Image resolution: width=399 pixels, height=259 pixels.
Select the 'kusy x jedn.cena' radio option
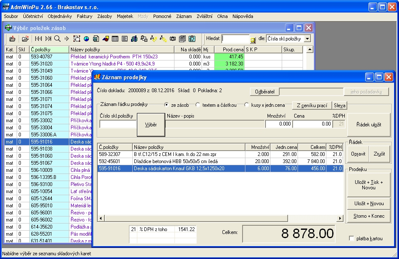pyautogui.click(x=246, y=105)
